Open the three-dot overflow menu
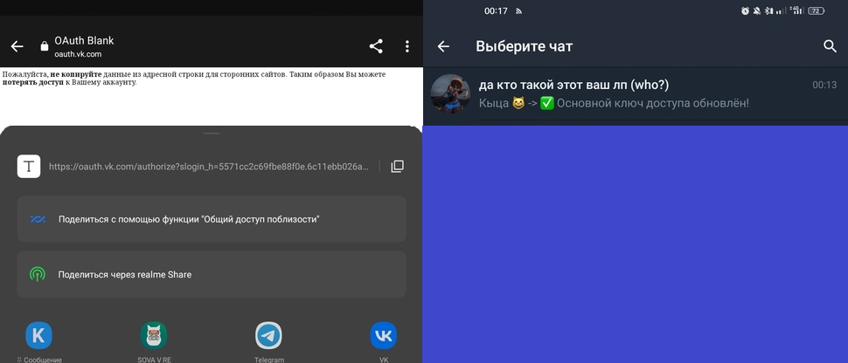Image resolution: width=848 pixels, height=363 pixels. point(407,46)
